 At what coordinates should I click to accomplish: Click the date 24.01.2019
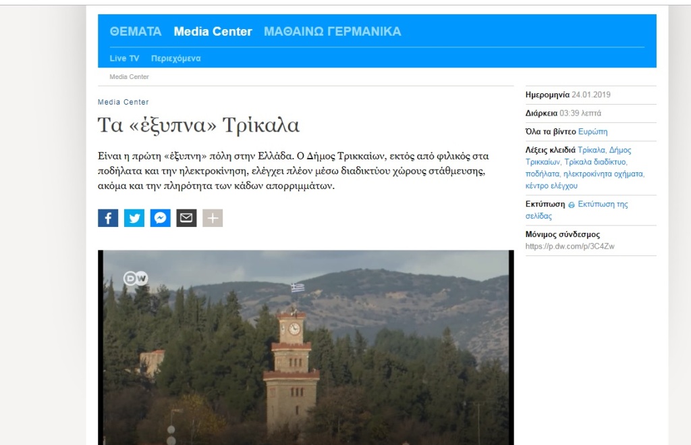click(591, 95)
